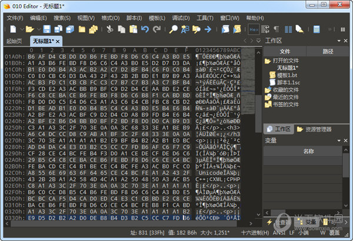Open the 模板(L) menu
353x241 pixels.
tap(157, 18)
